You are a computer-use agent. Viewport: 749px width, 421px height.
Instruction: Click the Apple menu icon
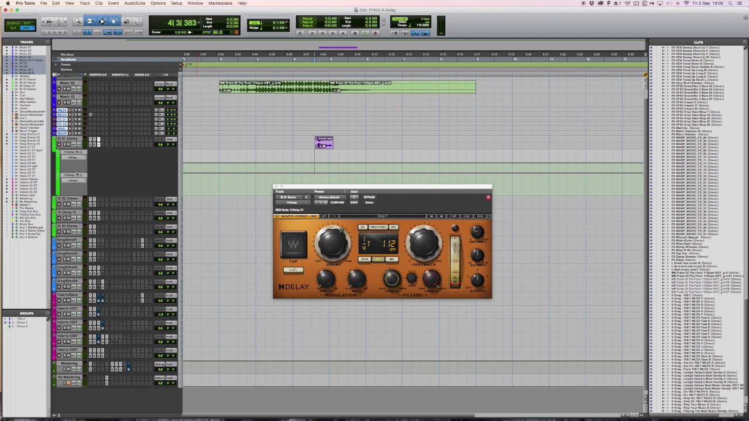(8, 4)
